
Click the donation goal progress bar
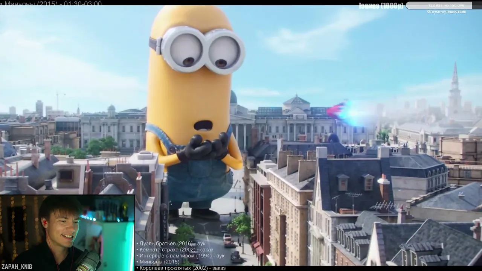click(x=444, y=5)
